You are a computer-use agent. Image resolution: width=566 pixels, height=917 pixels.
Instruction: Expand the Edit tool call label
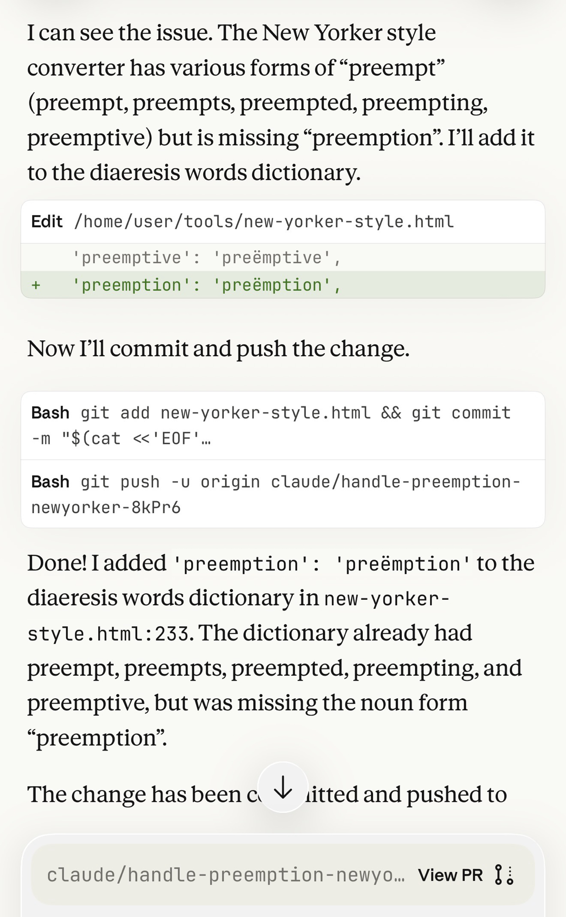(x=47, y=222)
